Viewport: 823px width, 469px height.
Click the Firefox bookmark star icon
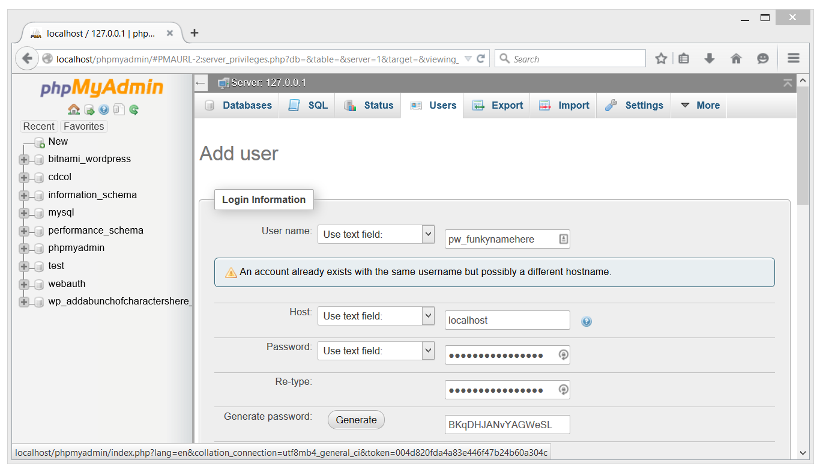pyautogui.click(x=661, y=58)
